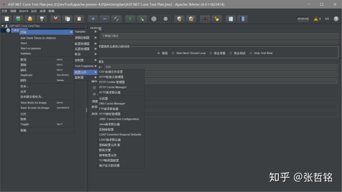Click the thread group gear icon in tree
Image resolution: width=342 pixels, height=192 pixels.
[x=8, y=30]
